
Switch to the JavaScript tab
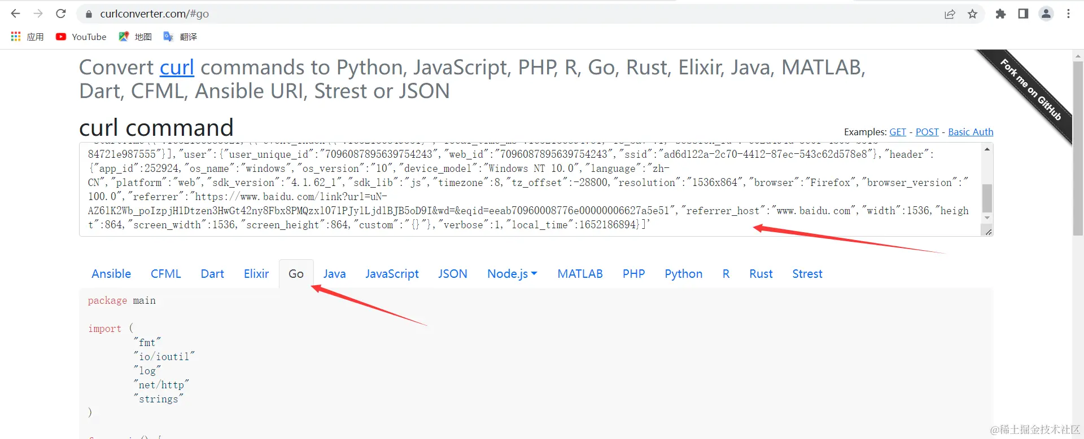pos(392,274)
